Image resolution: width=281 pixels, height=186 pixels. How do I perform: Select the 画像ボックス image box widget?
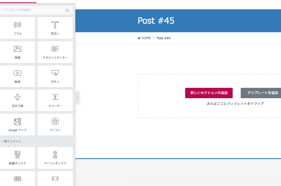click(18, 158)
